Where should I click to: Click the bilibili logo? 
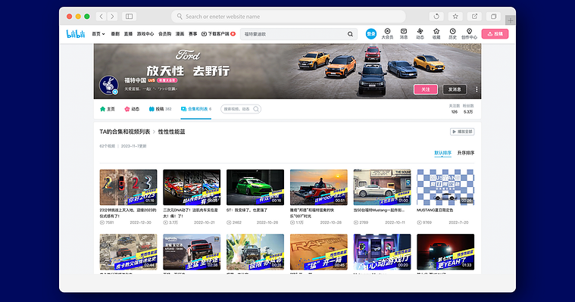76,34
